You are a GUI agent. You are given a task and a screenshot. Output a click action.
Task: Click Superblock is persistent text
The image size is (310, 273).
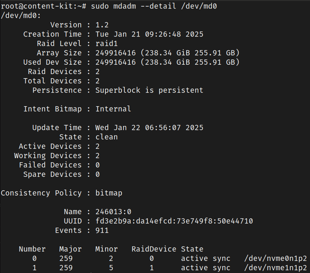click(149, 90)
